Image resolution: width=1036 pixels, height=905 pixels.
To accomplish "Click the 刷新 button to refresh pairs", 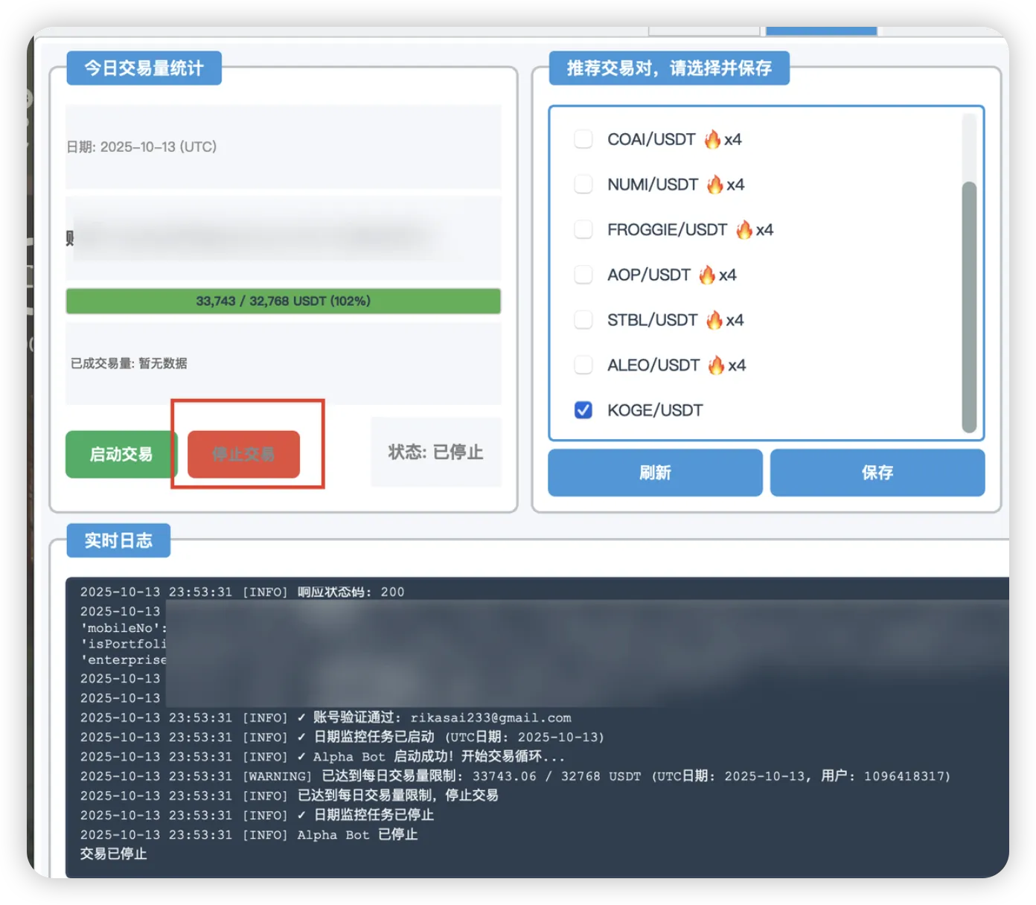I will pyautogui.click(x=655, y=473).
